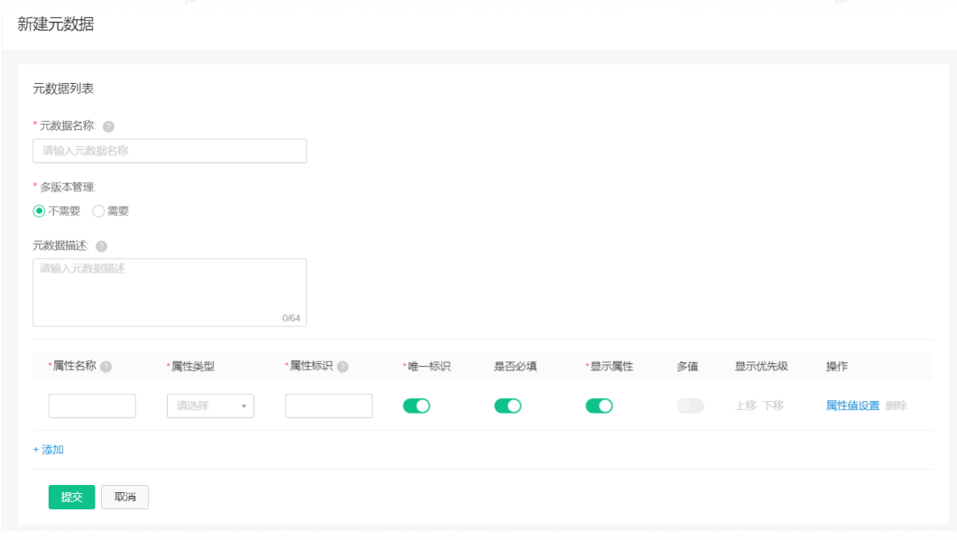Open 属性值设置 link
Viewport: 957px width, 540px height.
pos(852,405)
